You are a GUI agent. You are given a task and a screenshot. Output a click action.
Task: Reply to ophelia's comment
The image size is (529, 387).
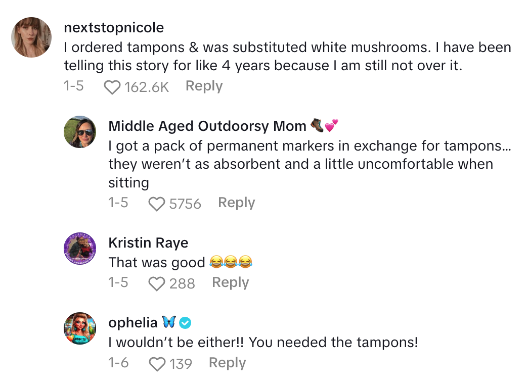tap(227, 363)
